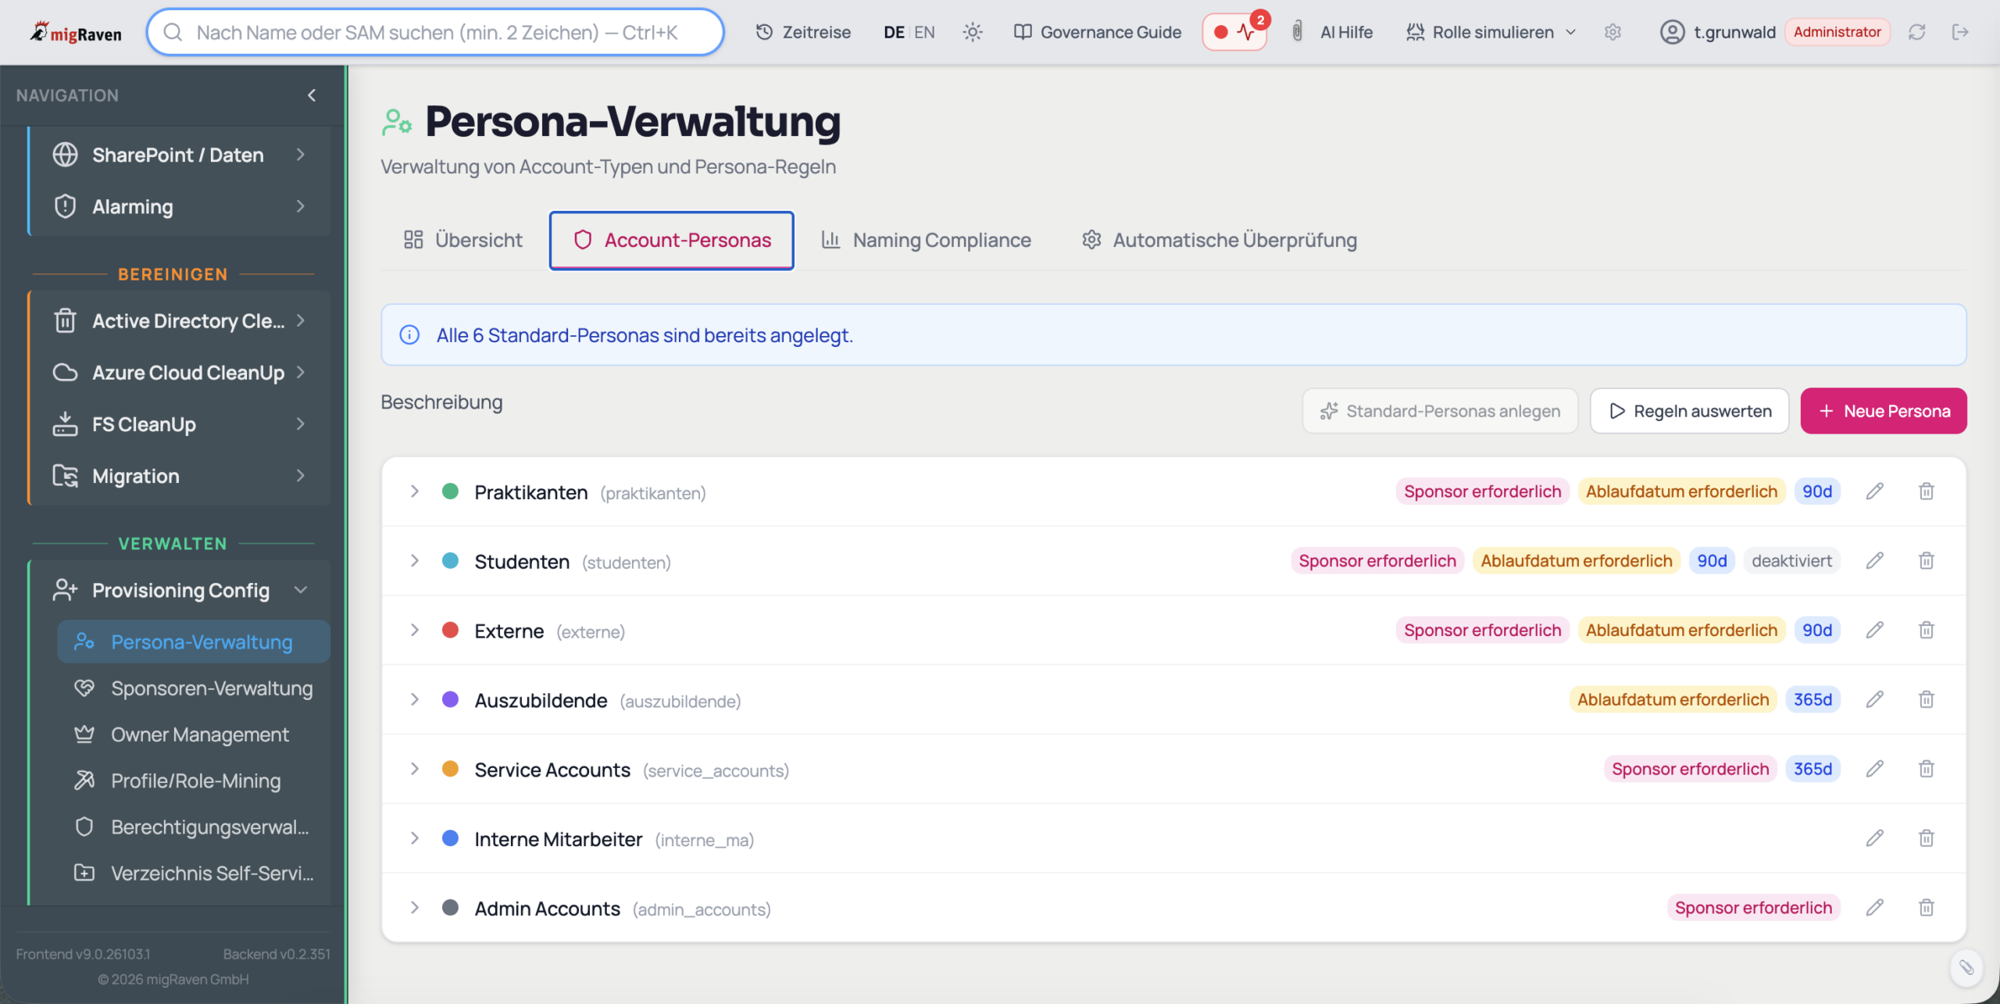This screenshot has width=2000, height=1004.
Task: Switch to the Naming Compliance tab
Action: pos(926,240)
